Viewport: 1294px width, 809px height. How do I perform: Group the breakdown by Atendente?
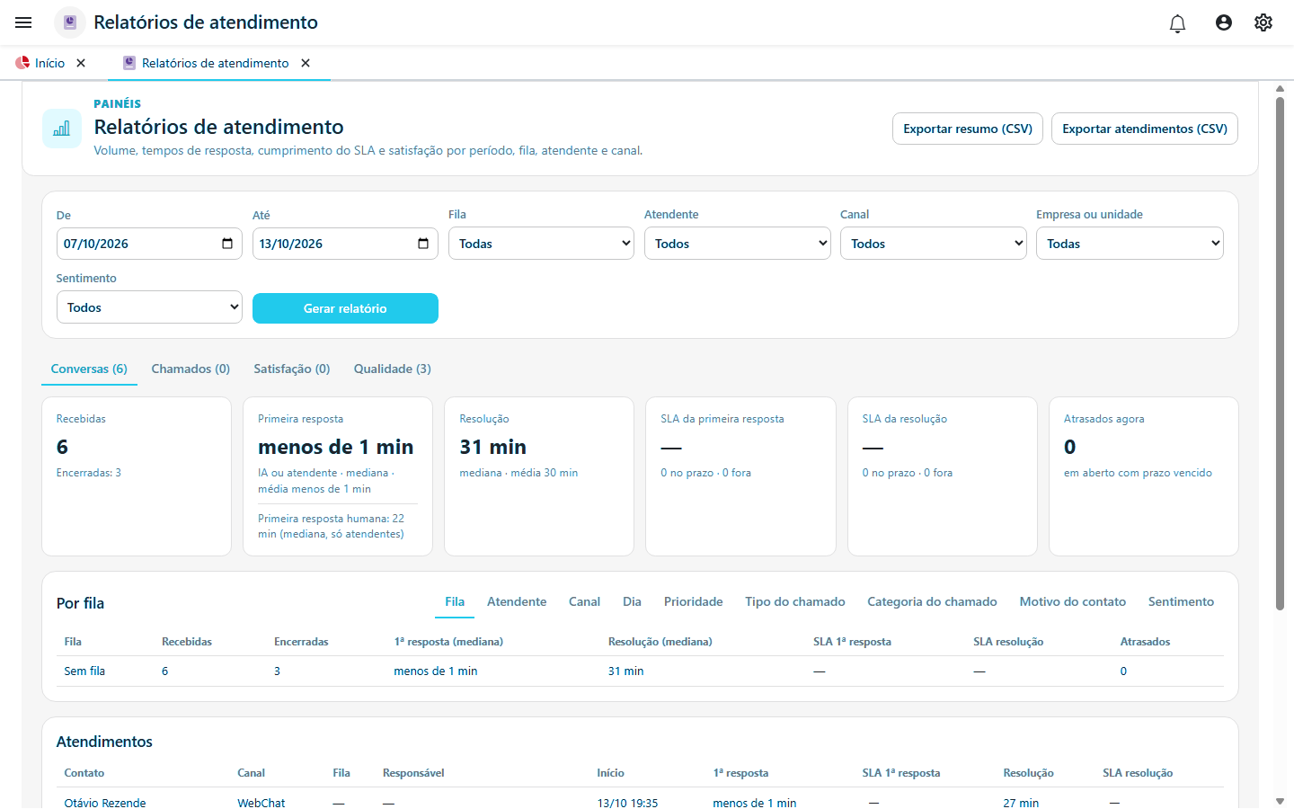[517, 602]
